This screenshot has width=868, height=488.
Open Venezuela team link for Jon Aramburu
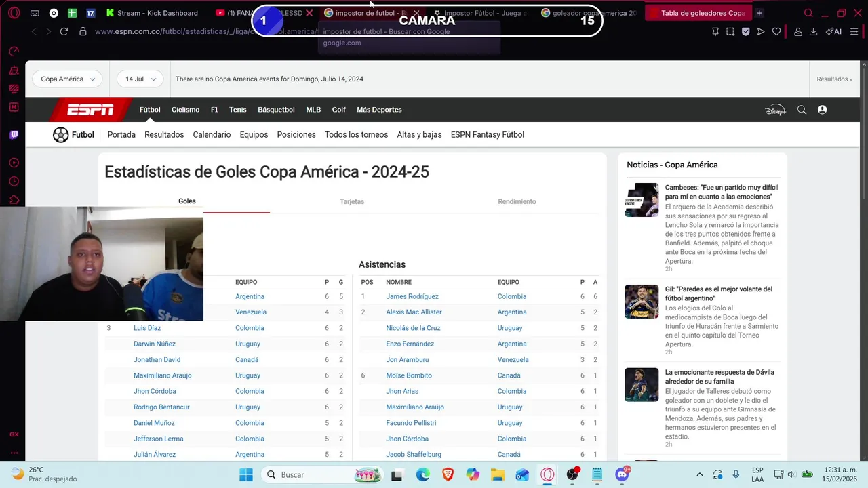tap(513, 359)
